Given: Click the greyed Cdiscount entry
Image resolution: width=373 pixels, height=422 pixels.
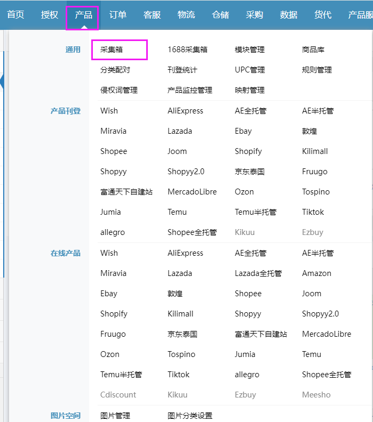Looking at the screenshot, I should tap(118, 395).
